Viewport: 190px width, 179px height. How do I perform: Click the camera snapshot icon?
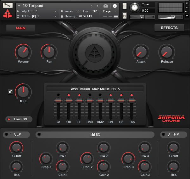coord(106,6)
